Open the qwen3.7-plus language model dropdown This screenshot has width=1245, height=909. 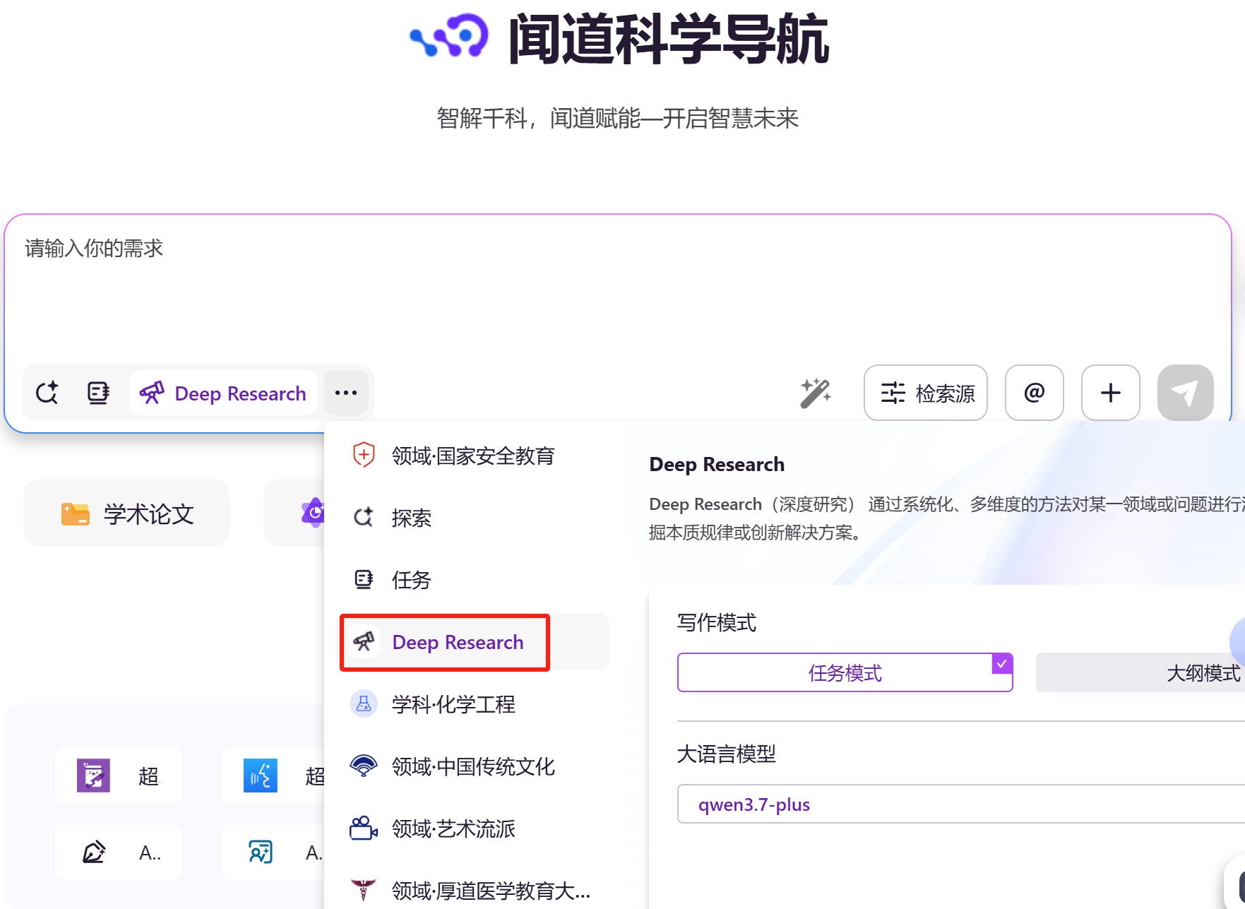pos(961,804)
